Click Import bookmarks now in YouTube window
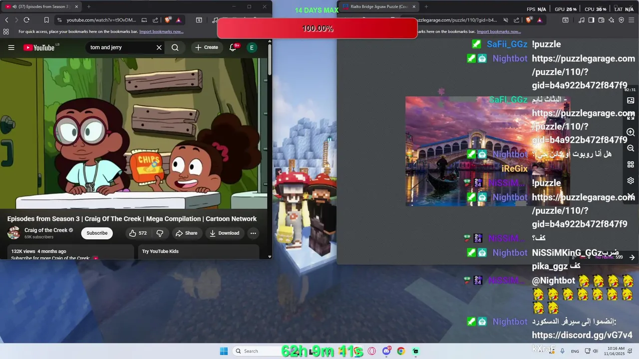Viewport: 639px width, 359px height. pyautogui.click(x=161, y=31)
